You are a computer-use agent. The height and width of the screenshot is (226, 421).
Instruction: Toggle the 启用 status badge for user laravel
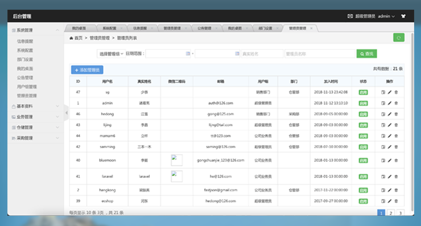coord(364,177)
